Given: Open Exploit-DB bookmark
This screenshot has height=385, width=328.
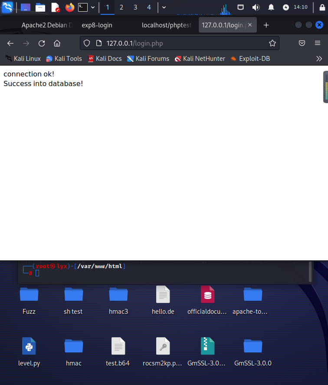Looking at the screenshot, I should pos(250,59).
